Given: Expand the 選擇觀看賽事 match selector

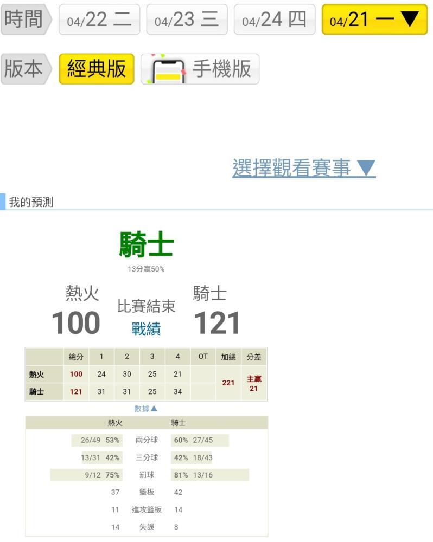Looking at the screenshot, I should (x=304, y=168).
